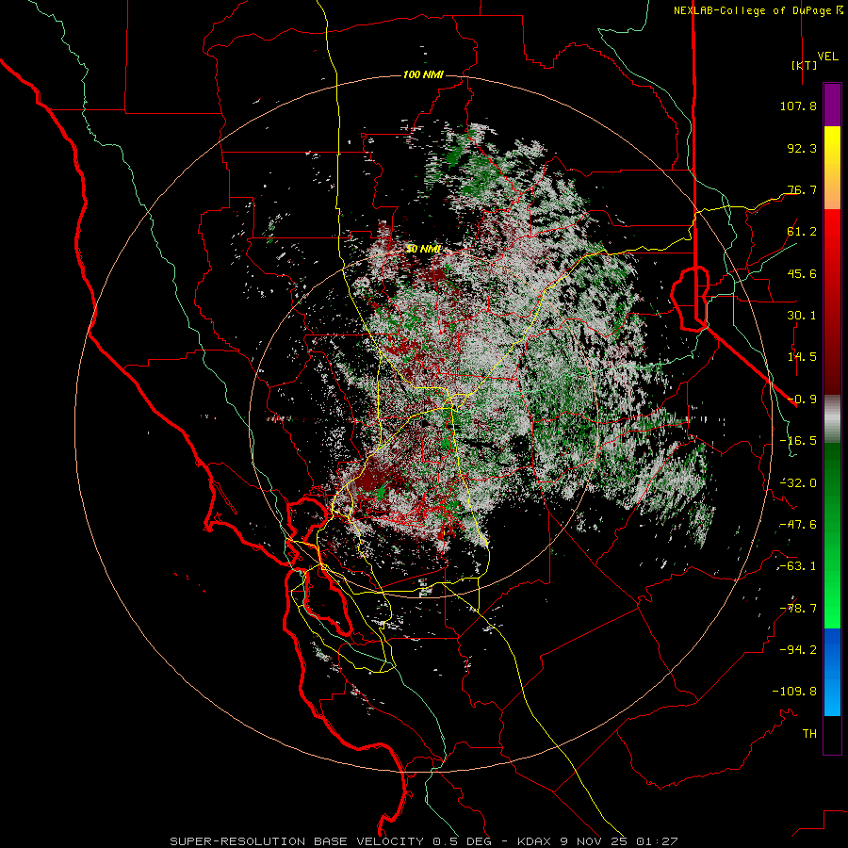Select the 14.5 scale value
The image size is (848, 848).
[x=802, y=357]
